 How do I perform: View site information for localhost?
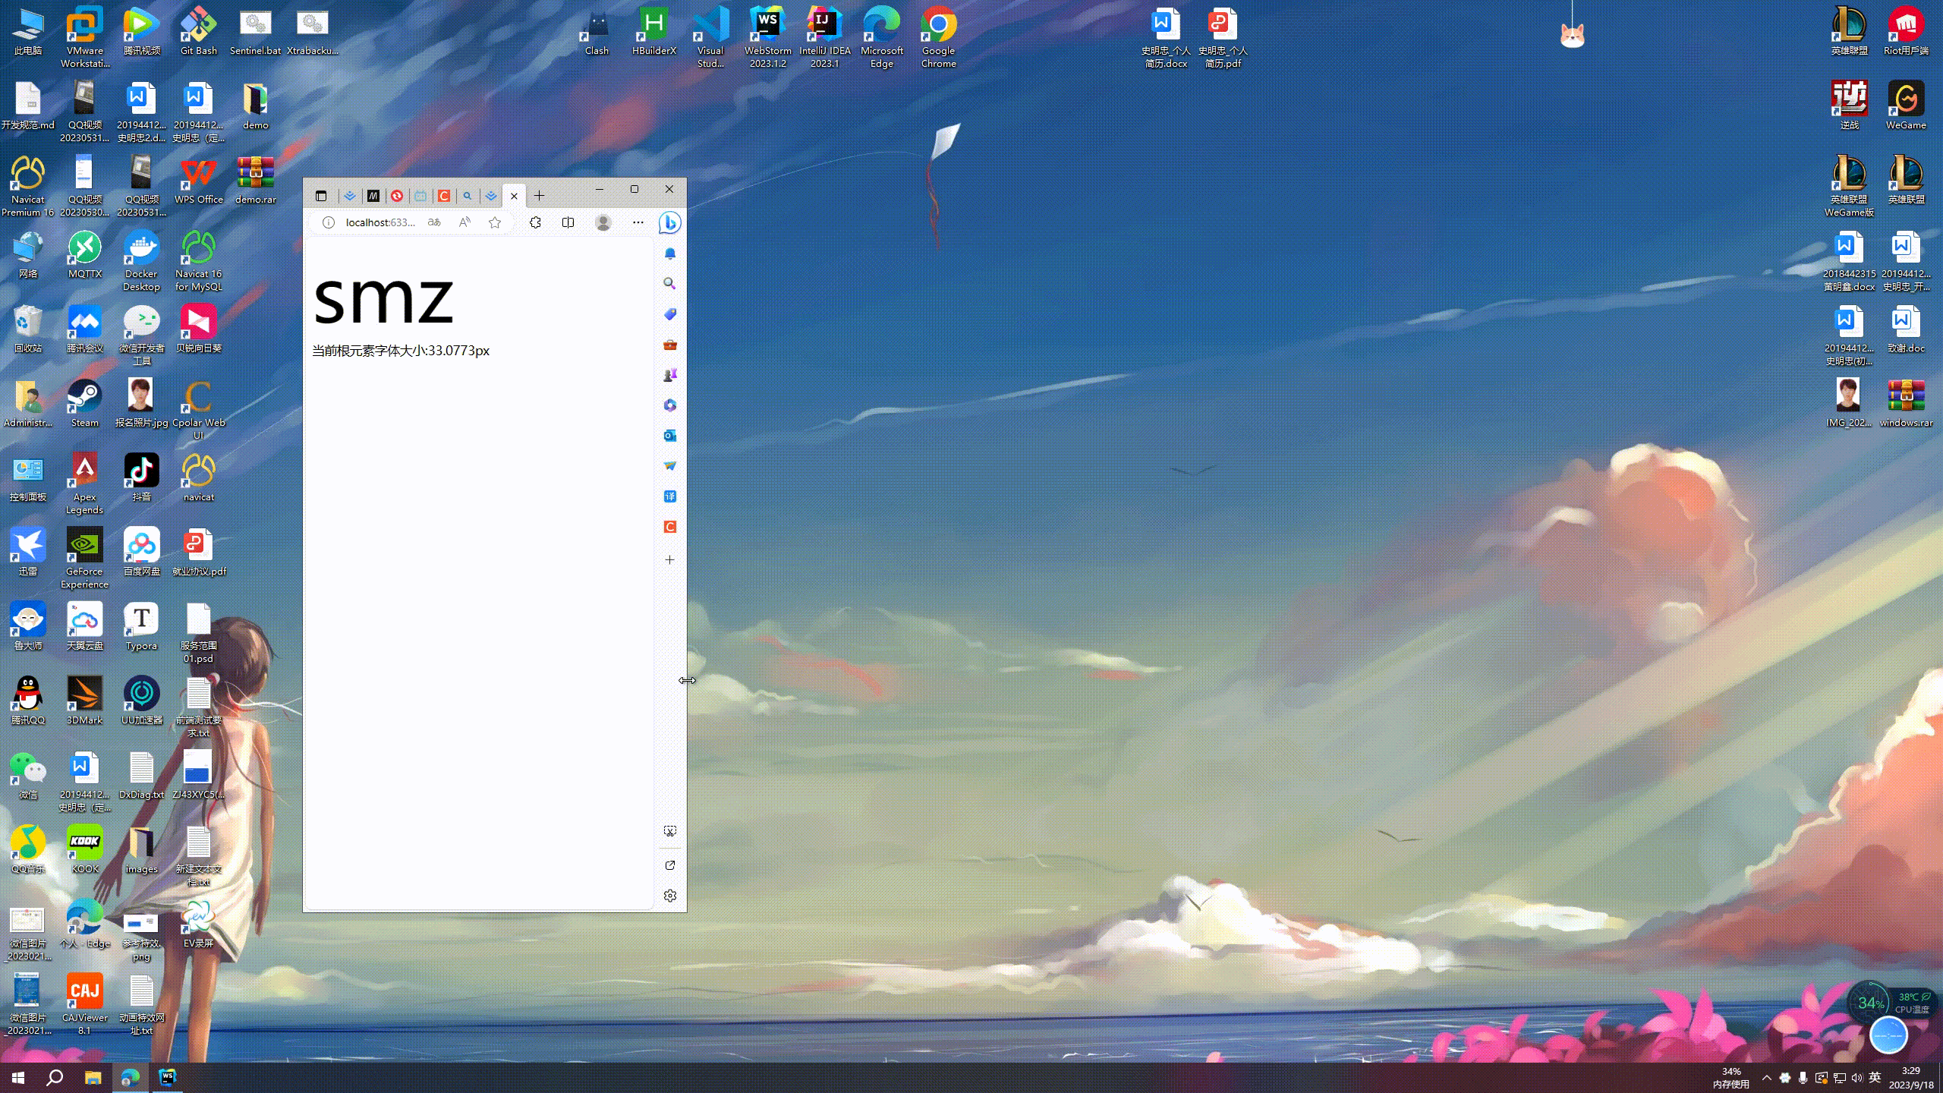click(329, 222)
